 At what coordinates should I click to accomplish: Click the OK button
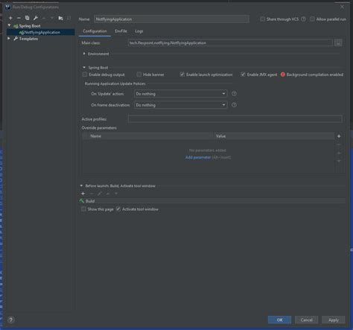[279, 320]
